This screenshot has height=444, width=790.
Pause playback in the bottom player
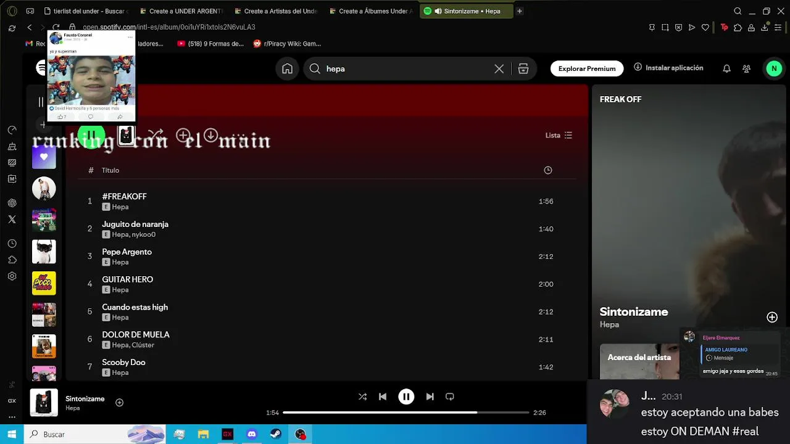click(406, 397)
